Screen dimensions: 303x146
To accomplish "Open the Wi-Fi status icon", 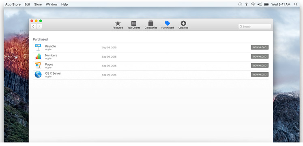I will coord(253,4).
